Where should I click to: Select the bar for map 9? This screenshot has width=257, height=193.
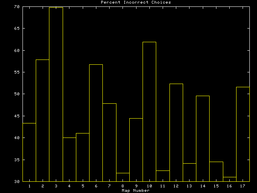tap(136, 150)
